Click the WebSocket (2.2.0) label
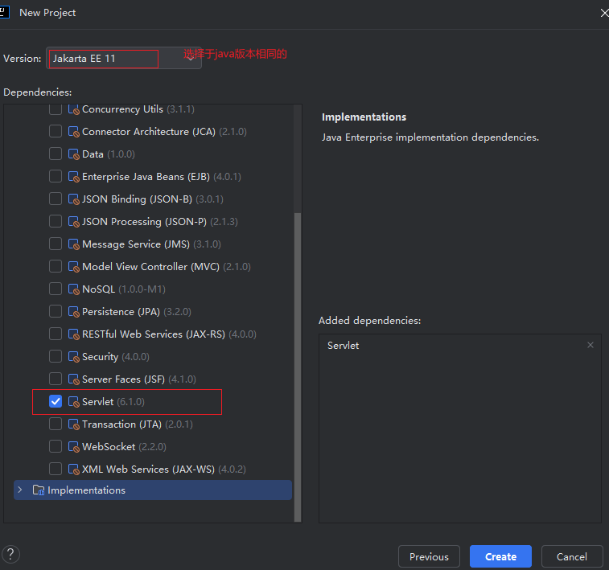The width and height of the screenshot is (609, 570). tap(124, 447)
